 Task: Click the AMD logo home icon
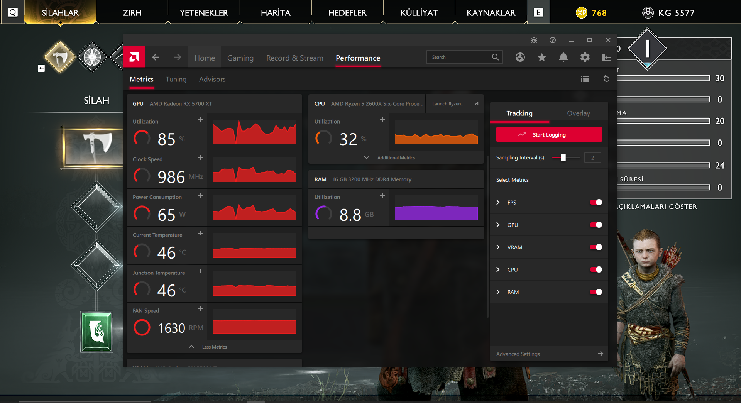point(134,57)
